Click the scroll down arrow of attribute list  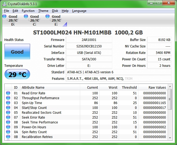(x=170, y=138)
